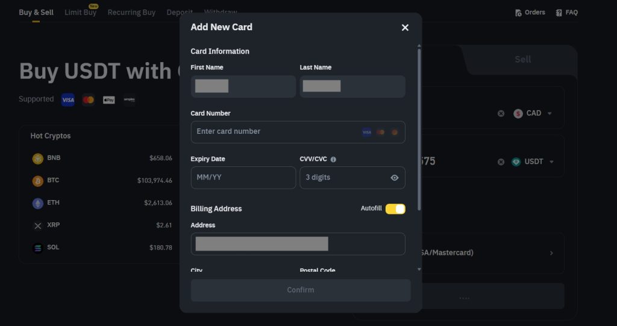
Task: Click the billing Address field
Action: pos(298,243)
